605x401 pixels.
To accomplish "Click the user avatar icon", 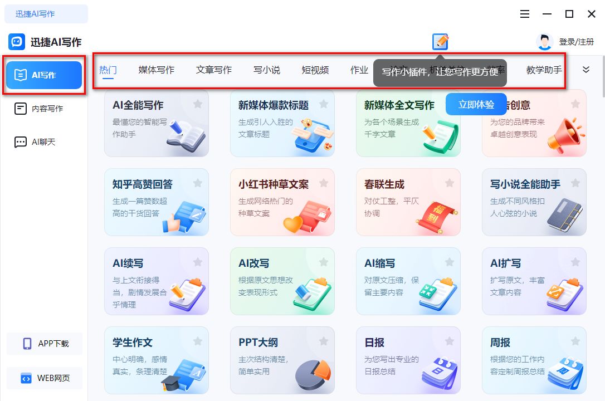I will click(544, 42).
